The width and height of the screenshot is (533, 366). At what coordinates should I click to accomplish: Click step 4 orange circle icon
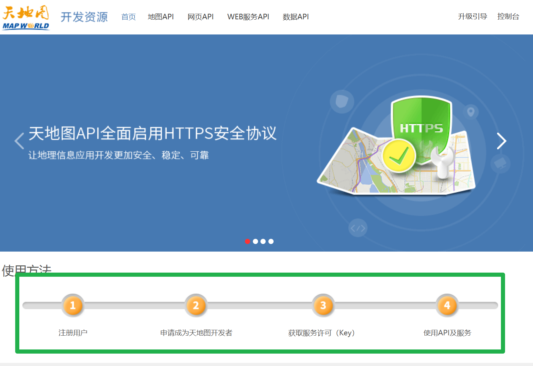coord(447,305)
